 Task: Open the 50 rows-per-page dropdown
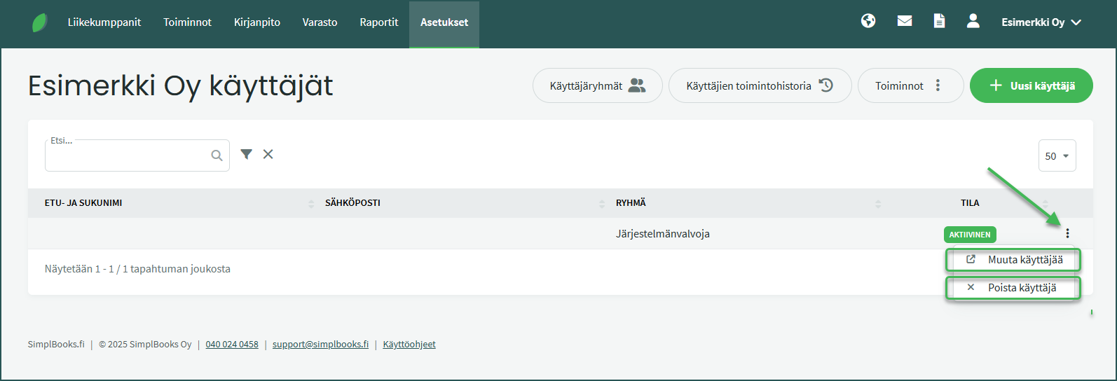(1057, 155)
